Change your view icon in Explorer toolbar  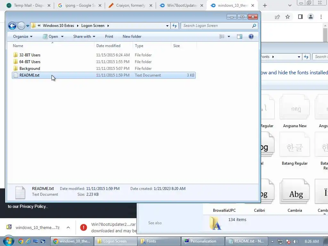(222, 37)
